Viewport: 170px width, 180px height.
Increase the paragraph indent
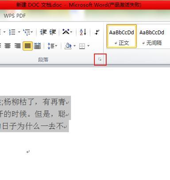coord(53,32)
